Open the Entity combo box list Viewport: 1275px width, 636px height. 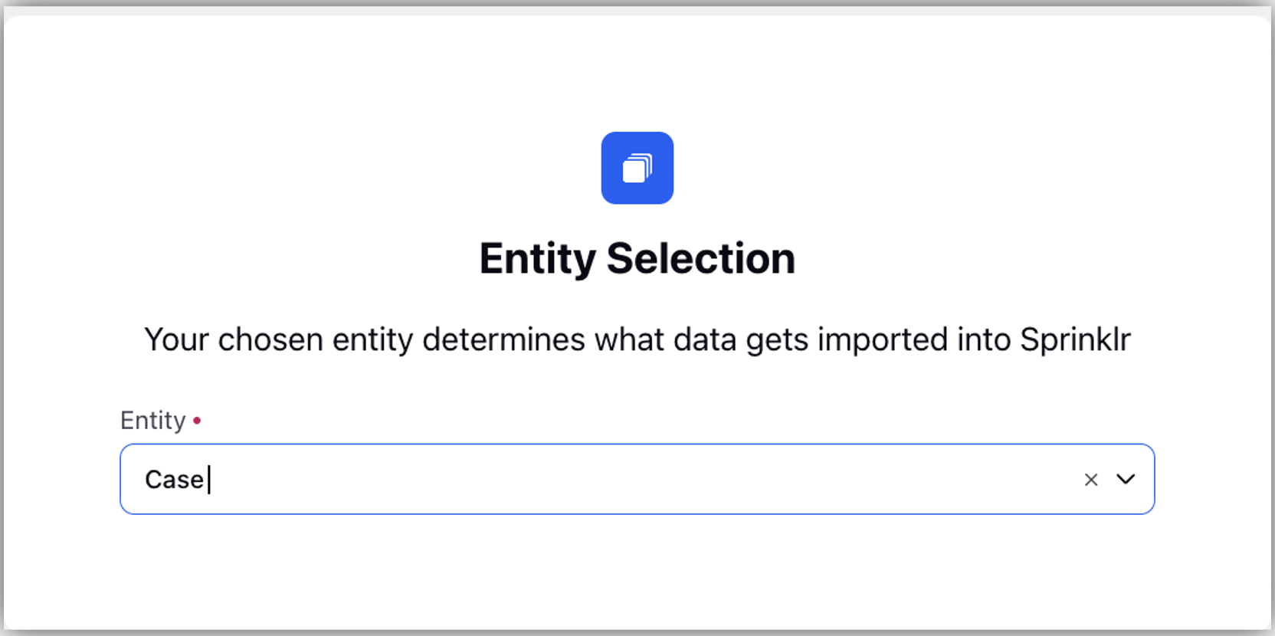point(1126,480)
